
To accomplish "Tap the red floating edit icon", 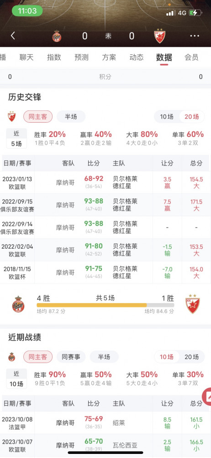I will [207, 396].
